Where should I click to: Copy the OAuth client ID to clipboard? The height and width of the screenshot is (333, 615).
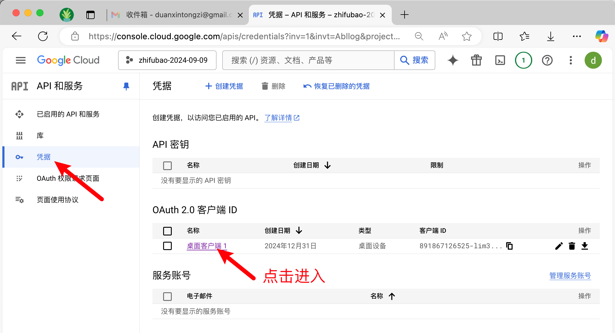(x=509, y=246)
